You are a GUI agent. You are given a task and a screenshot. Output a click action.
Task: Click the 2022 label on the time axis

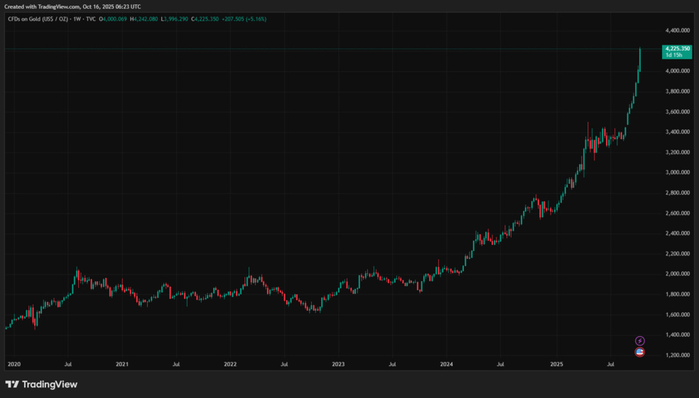(x=230, y=365)
